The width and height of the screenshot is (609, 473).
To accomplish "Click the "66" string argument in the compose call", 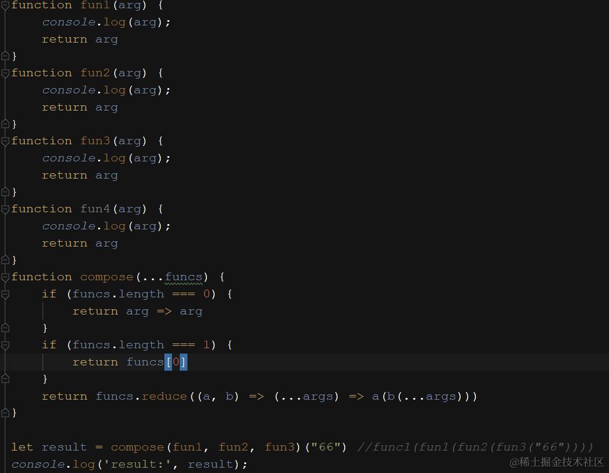I will (x=326, y=446).
